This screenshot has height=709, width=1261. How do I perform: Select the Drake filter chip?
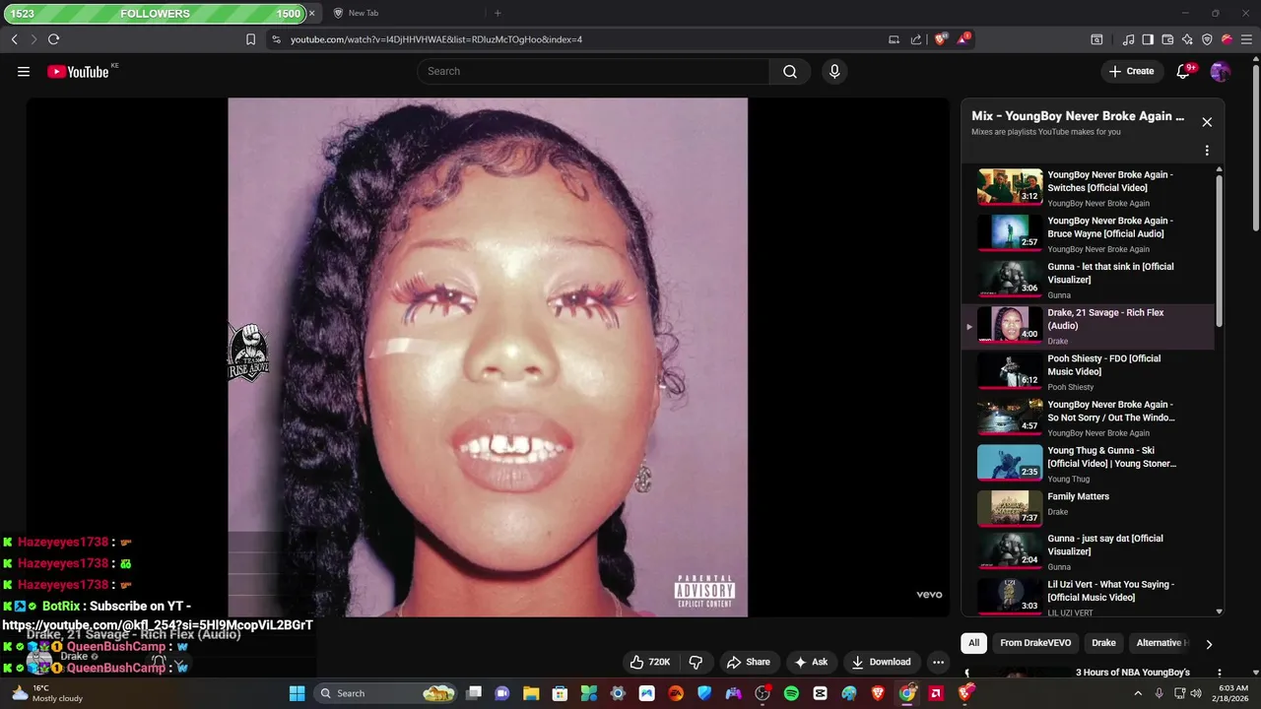point(1103,643)
